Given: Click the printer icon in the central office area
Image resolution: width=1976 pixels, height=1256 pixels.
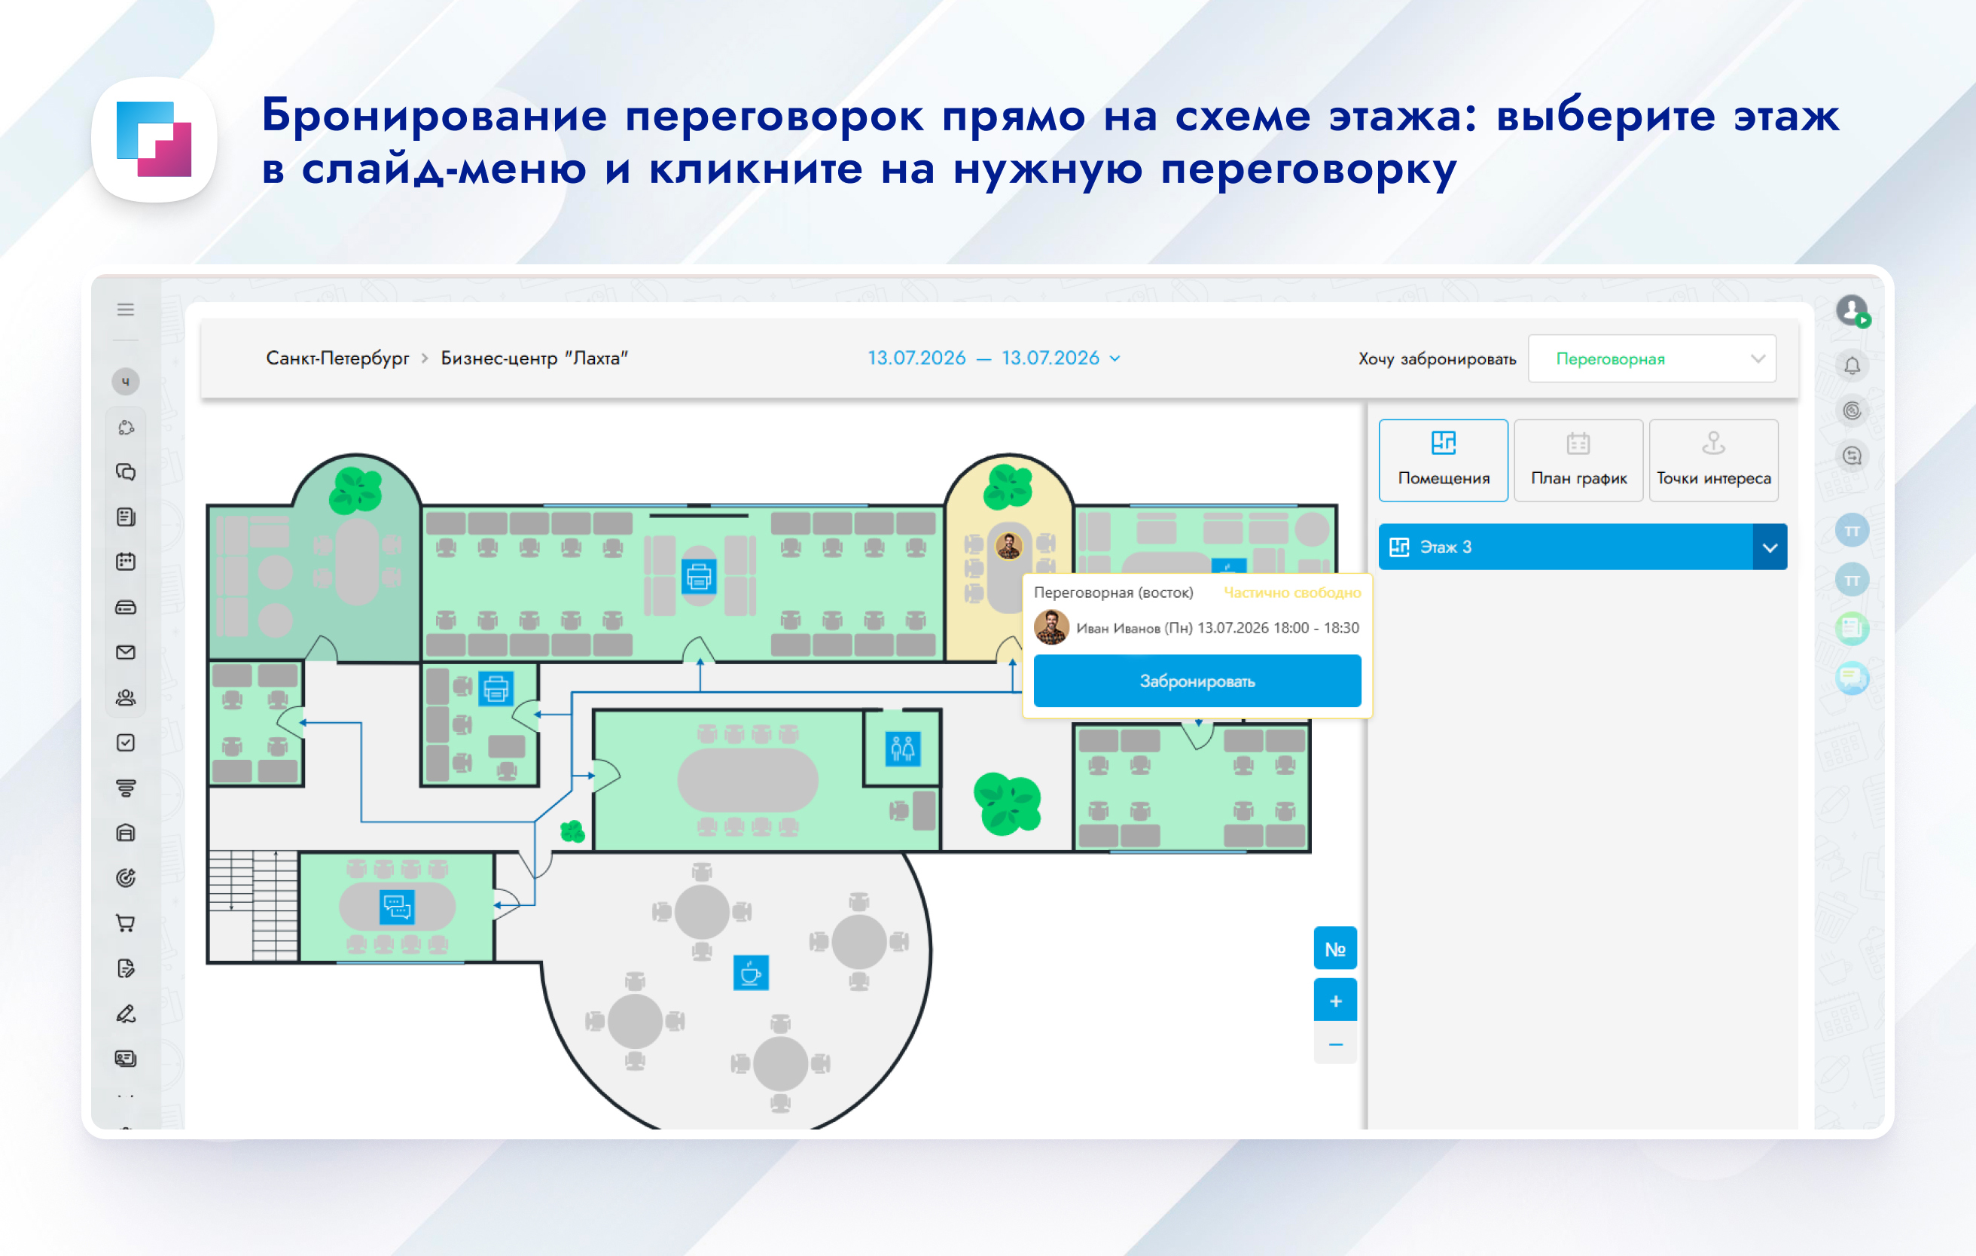Looking at the screenshot, I should [x=699, y=577].
